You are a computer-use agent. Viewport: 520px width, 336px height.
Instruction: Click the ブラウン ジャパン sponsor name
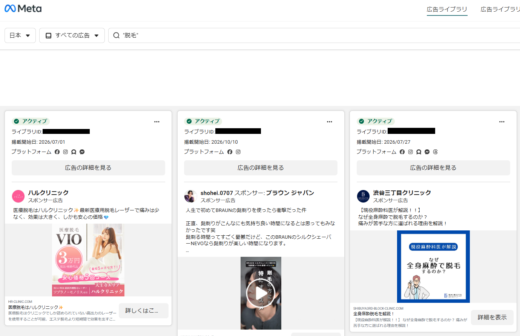click(x=290, y=193)
